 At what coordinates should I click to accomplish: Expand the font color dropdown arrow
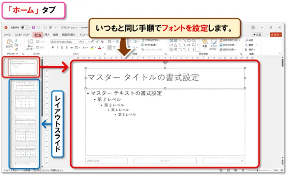tap(103, 48)
